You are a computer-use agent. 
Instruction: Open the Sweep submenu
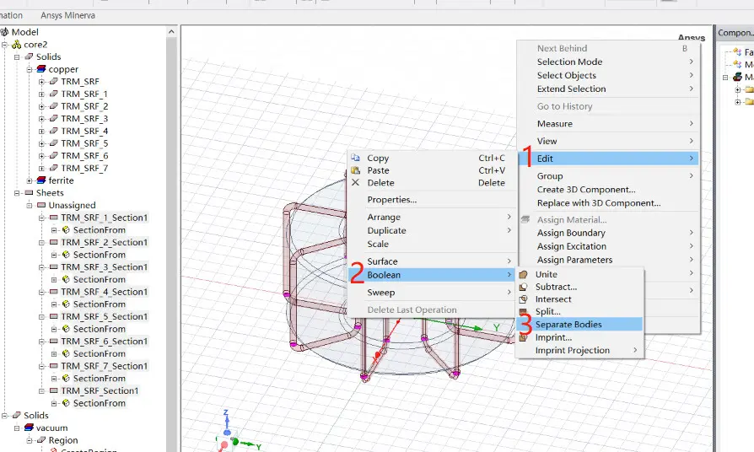[431, 293]
